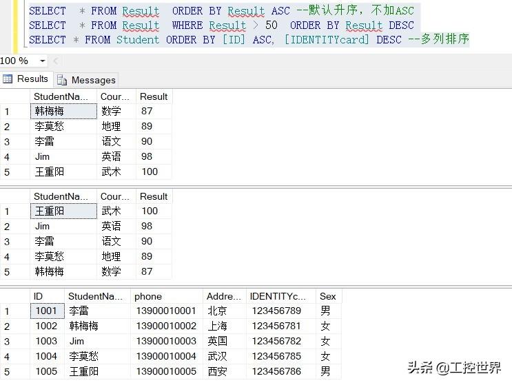Select cell 123456785 in Student grid

tap(281, 356)
